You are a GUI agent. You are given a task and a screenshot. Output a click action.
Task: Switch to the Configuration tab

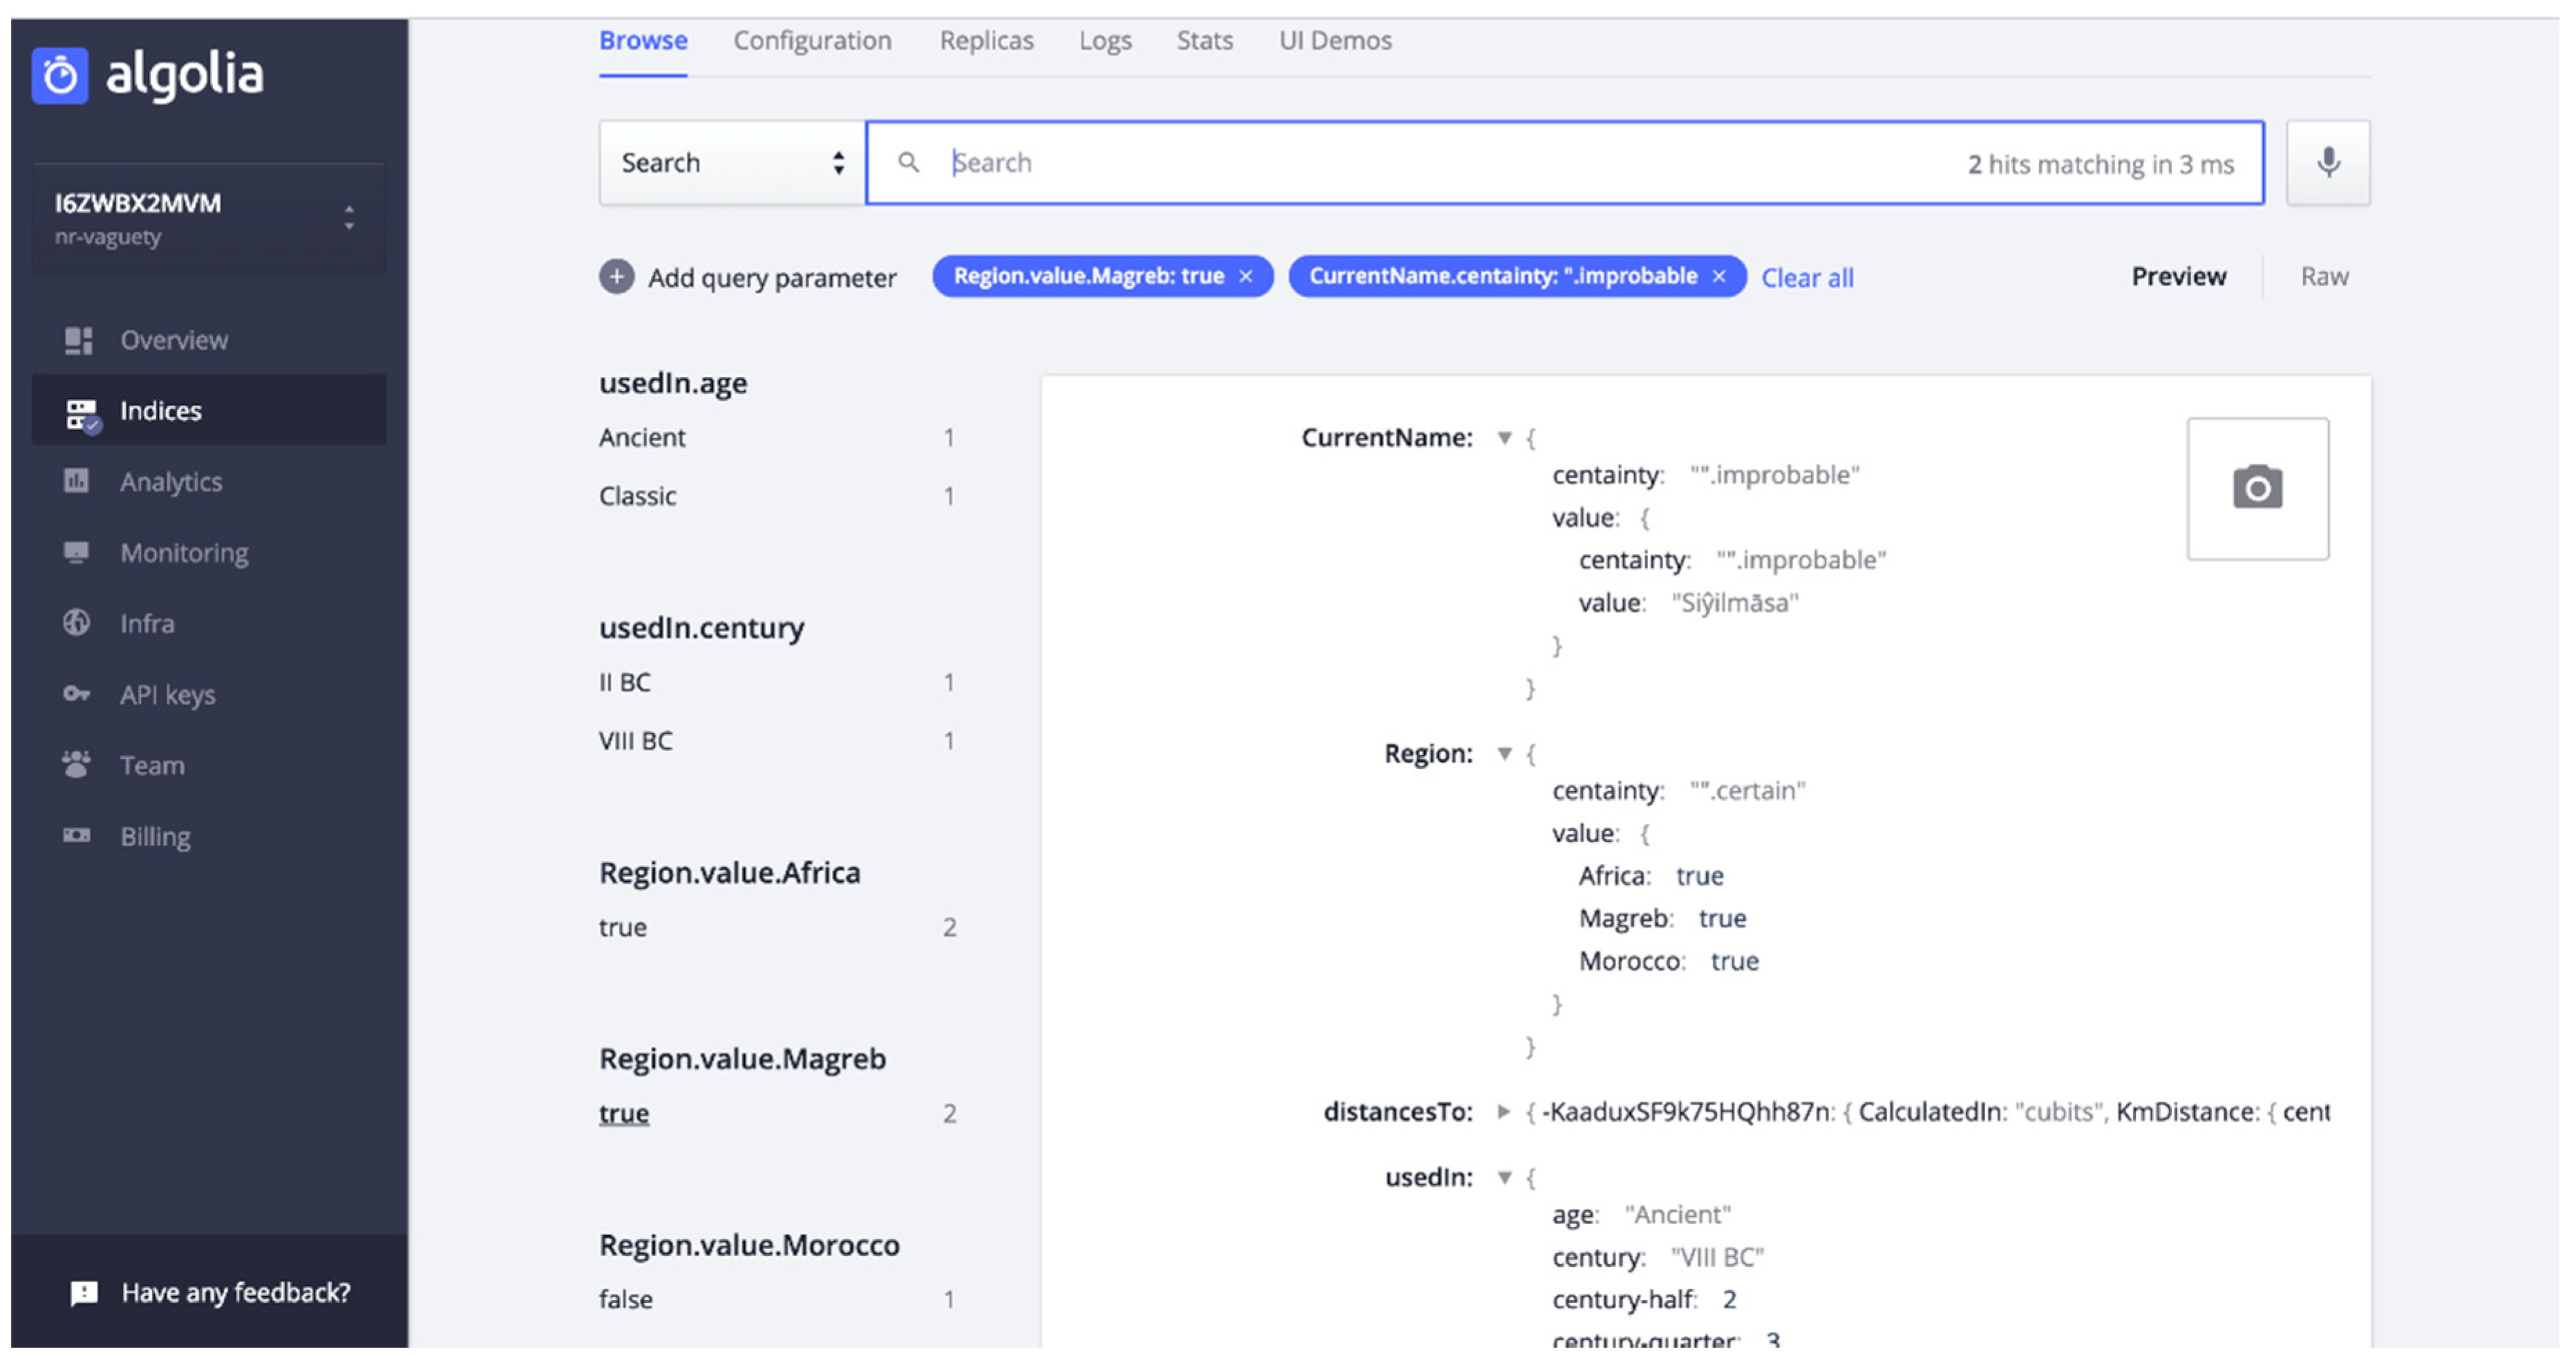click(812, 41)
